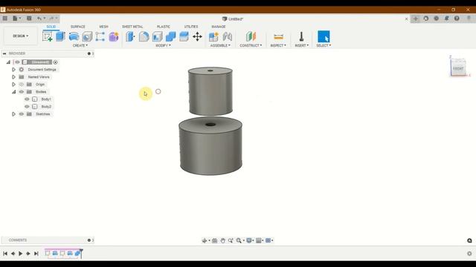Hide Body2 with its eye icon
Screen dimensions: 476x267
tap(27, 107)
